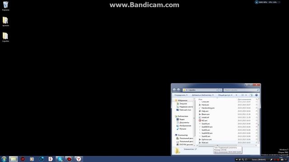The width and height of the screenshot is (289, 162).
Task: Open Explorer help with the question mark icon
Action: click(256, 95)
